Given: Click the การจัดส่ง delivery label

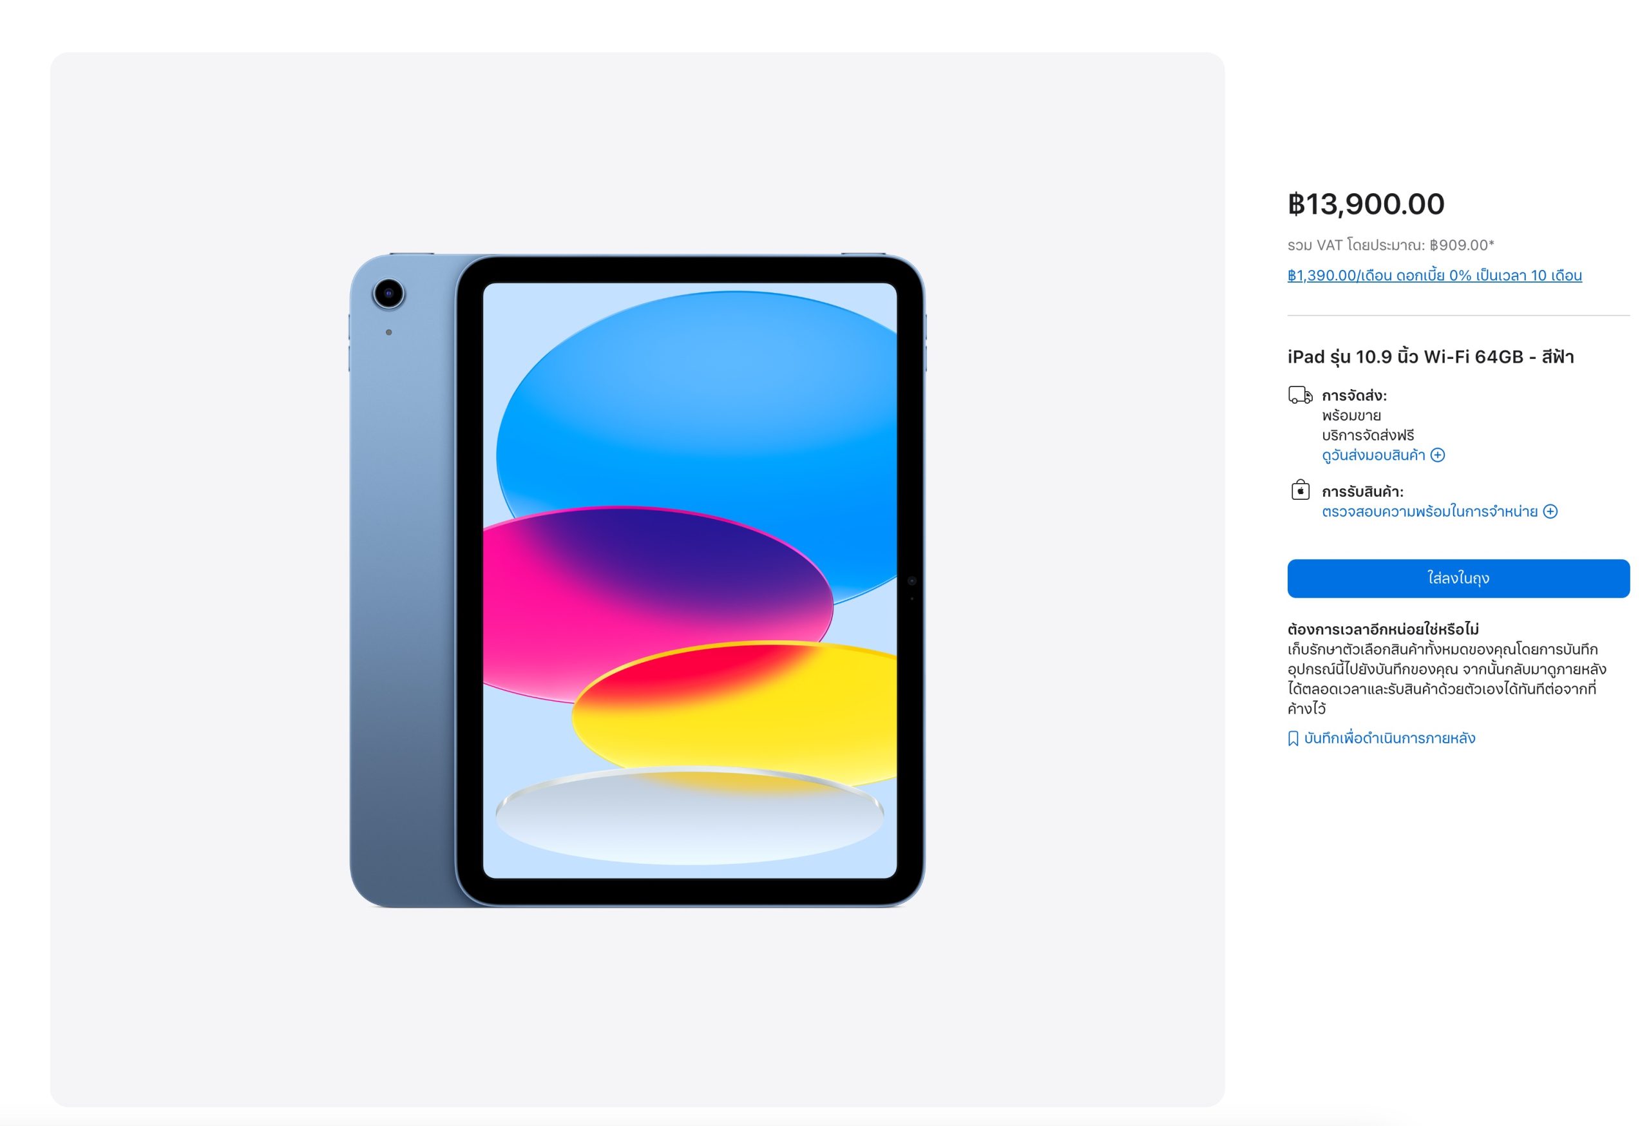Looking at the screenshot, I should point(1354,396).
